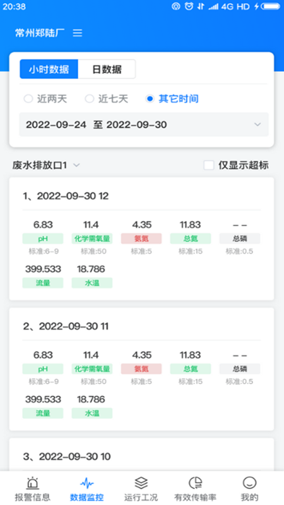Tap the 数据监控 waveform icon
The height and width of the screenshot is (505, 284).
86,483
